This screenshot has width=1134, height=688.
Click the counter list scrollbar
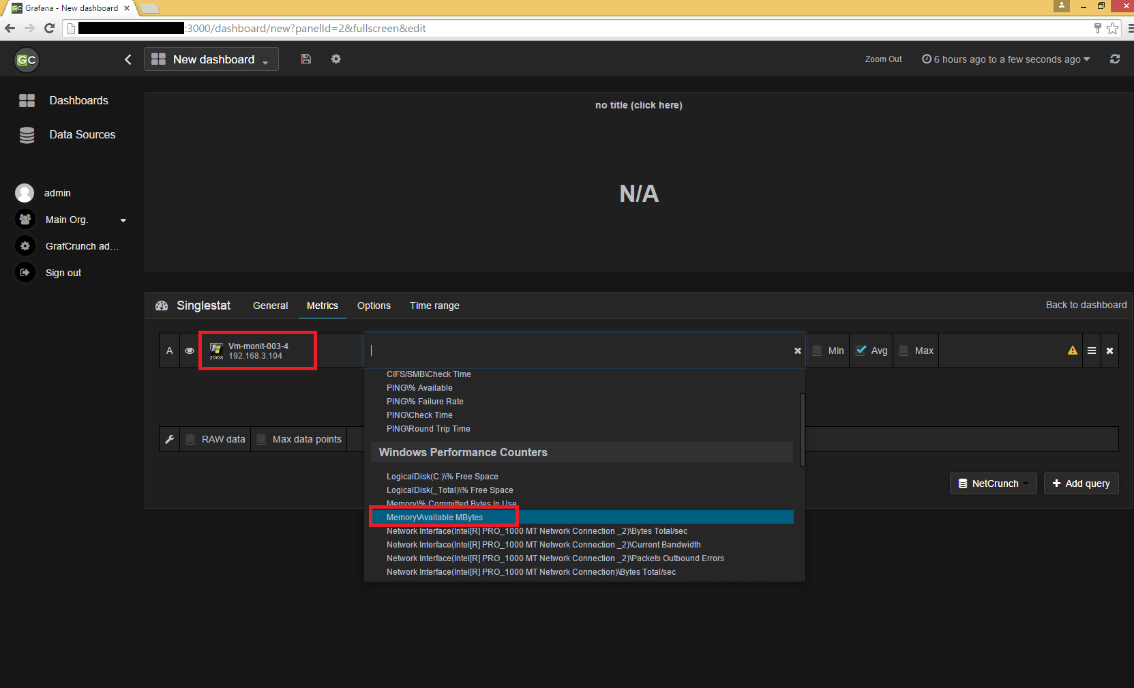[802, 430]
